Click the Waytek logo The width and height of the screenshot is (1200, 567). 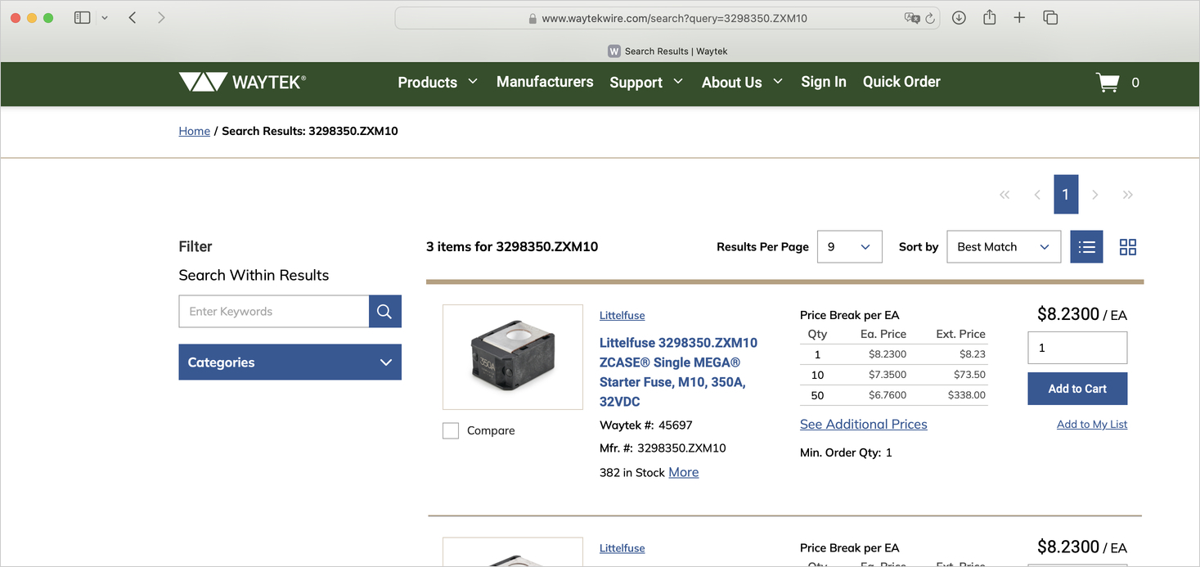pyautogui.click(x=241, y=81)
